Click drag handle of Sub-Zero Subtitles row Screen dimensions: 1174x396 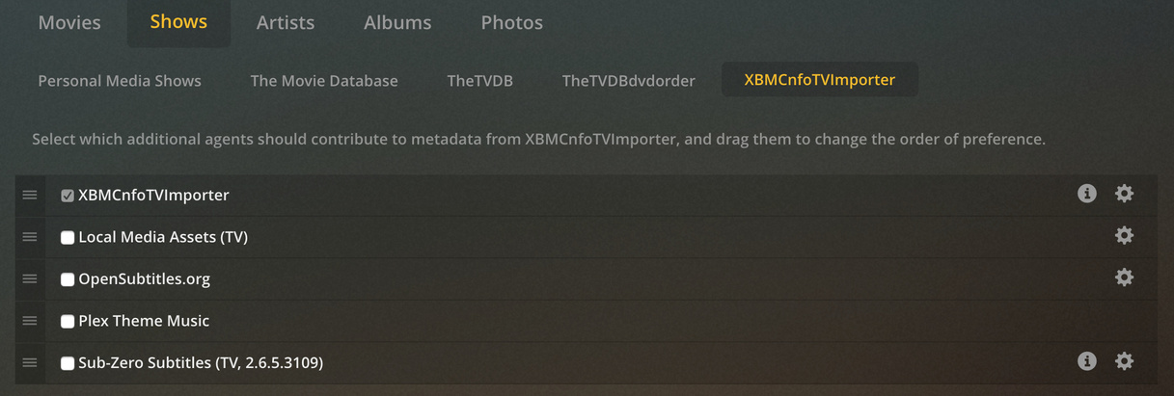(30, 362)
